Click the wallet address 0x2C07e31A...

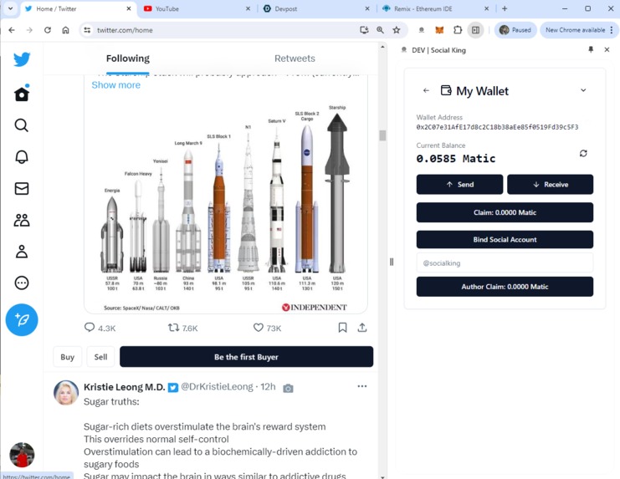[497, 127]
